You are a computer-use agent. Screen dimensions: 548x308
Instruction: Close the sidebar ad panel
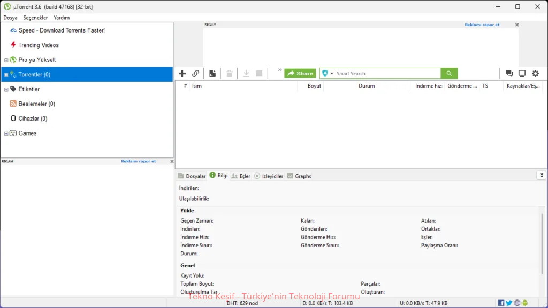pos(172,161)
